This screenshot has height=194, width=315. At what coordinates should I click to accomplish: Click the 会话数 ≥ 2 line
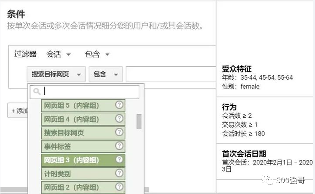point(237,116)
